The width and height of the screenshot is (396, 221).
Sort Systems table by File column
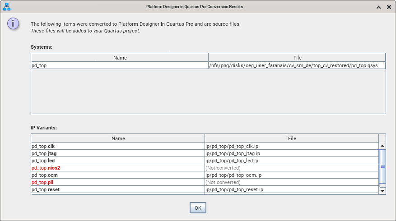297,58
